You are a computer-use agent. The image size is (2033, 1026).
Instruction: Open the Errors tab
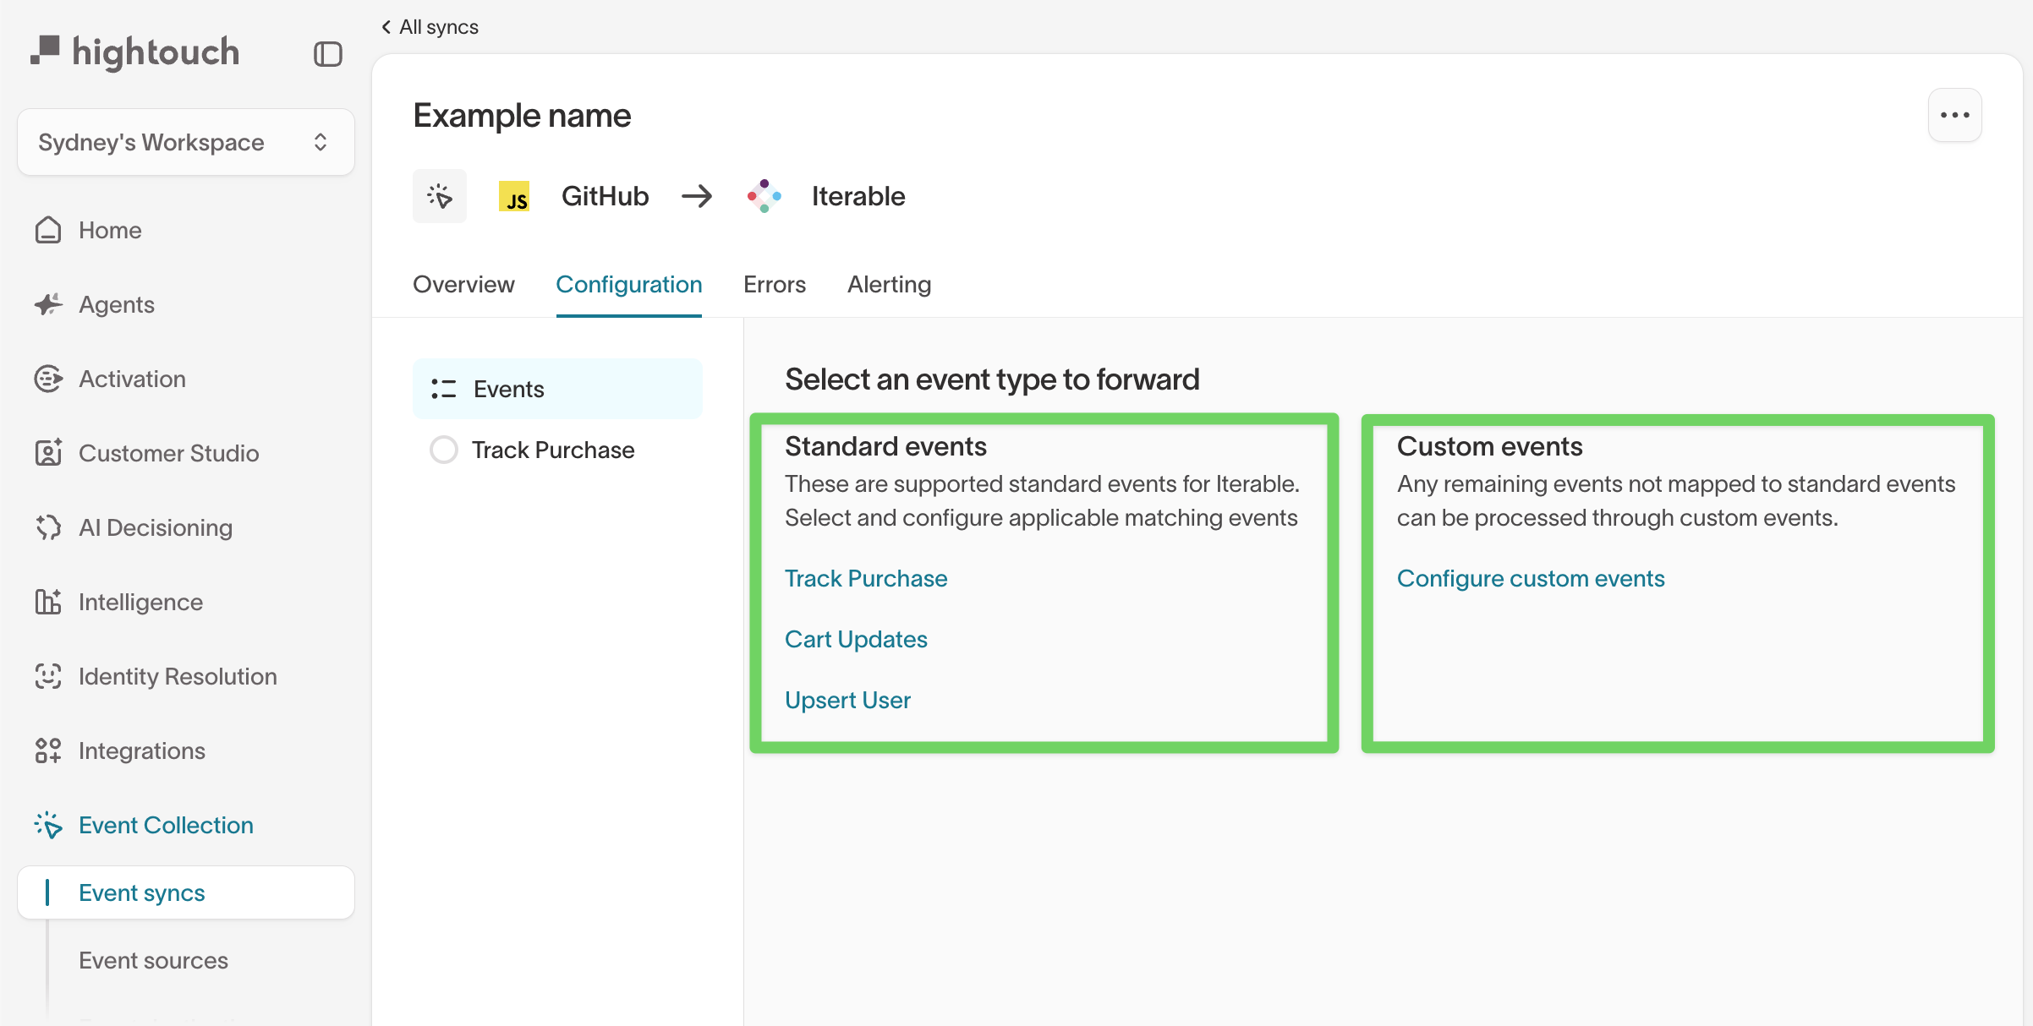click(x=774, y=285)
